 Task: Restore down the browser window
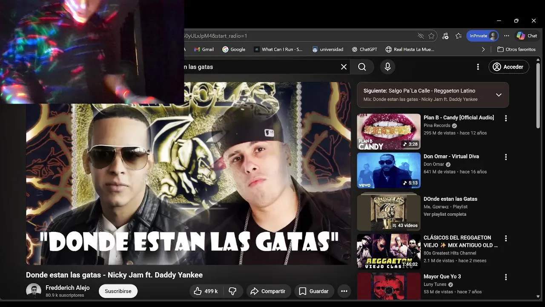coord(516,20)
